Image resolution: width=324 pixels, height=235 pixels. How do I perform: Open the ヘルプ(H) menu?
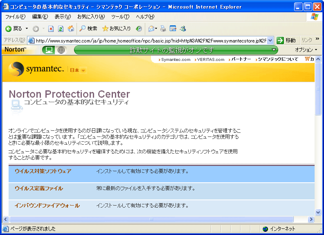[145, 17]
